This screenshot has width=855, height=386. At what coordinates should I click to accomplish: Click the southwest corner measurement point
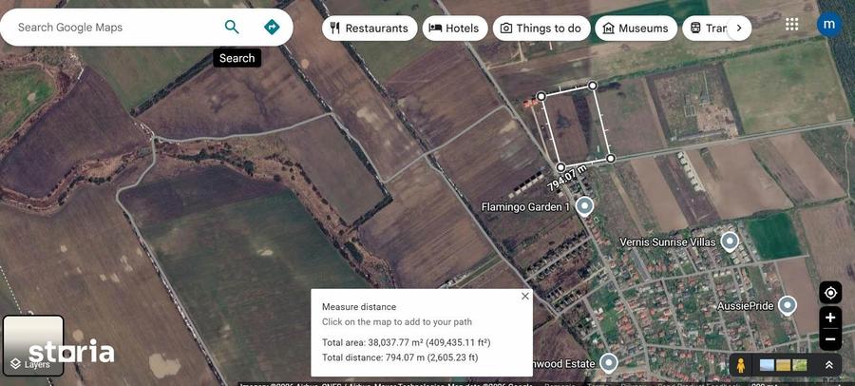coord(560,167)
